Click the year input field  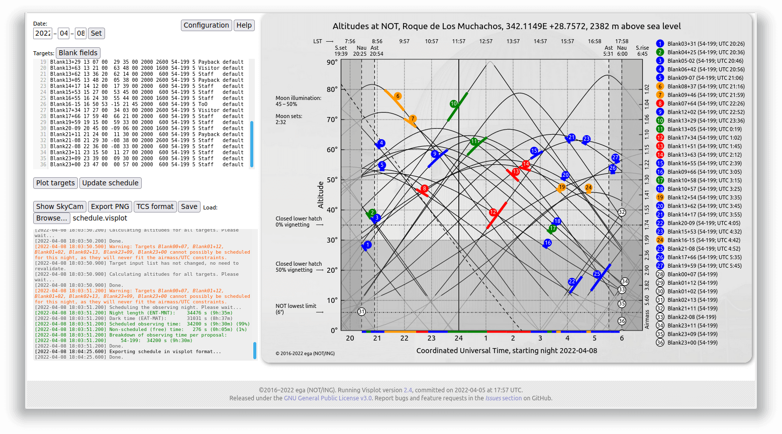43,33
